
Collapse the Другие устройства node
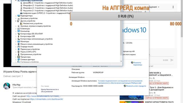pyautogui.click(x=16, y=21)
